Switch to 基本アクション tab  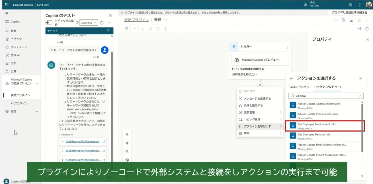300,87
